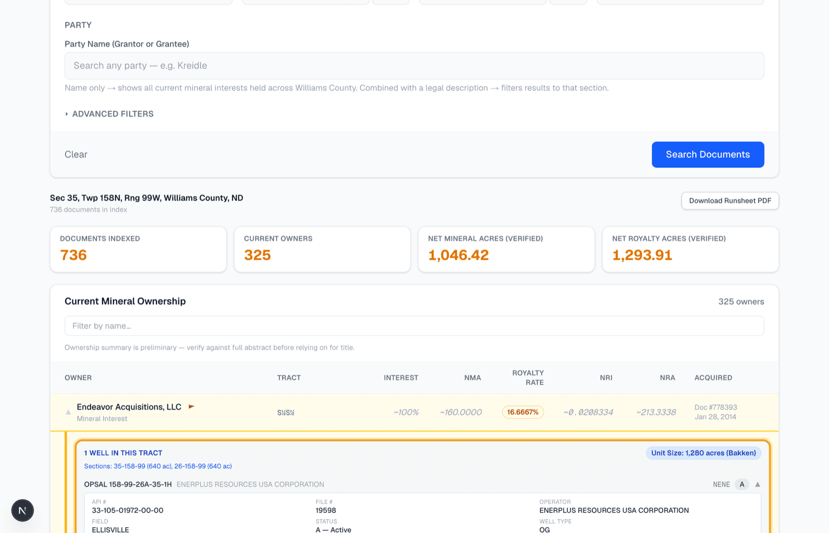Collapse the Endeavor Acquisitions row arrow
This screenshot has width=829, height=533.
pyautogui.click(x=68, y=412)
